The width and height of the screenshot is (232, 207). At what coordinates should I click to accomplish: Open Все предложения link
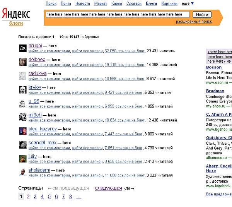pyautogui.click(x=219, y=194)
